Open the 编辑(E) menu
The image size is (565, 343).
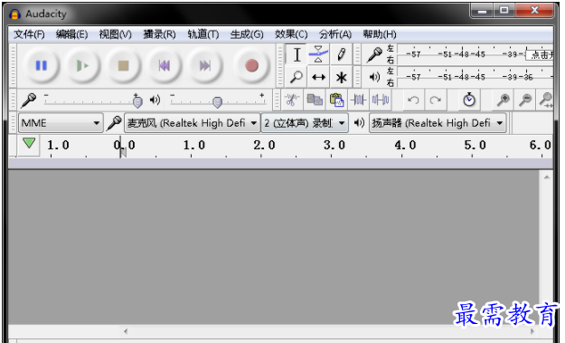pyautogui.click(x=71, y=34)
